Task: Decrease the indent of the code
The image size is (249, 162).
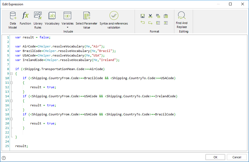Action: (x=158, y=23)
